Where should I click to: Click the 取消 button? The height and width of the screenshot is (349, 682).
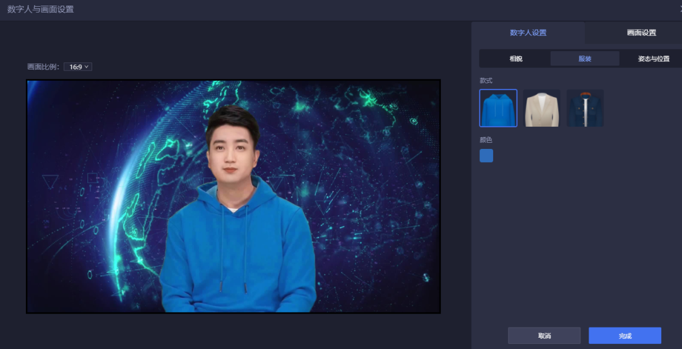[x=544, y=336]
